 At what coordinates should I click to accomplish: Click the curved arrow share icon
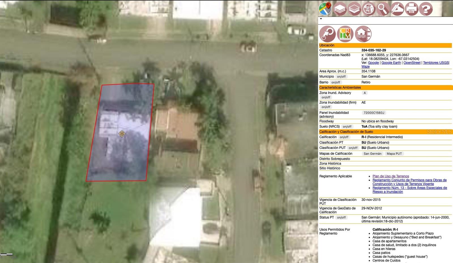[328, 34]
